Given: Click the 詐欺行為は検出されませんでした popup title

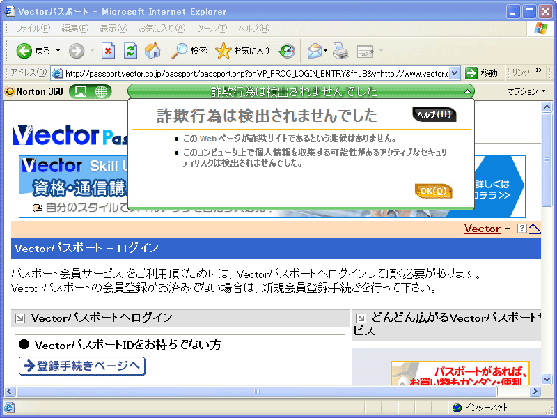Looking at the screenshot, I should tap(267, 115).
